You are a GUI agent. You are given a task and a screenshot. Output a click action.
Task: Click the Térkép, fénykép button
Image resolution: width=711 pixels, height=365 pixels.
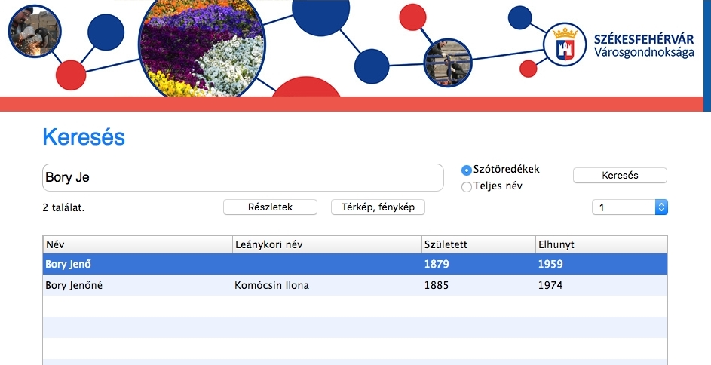coord(378,207)
